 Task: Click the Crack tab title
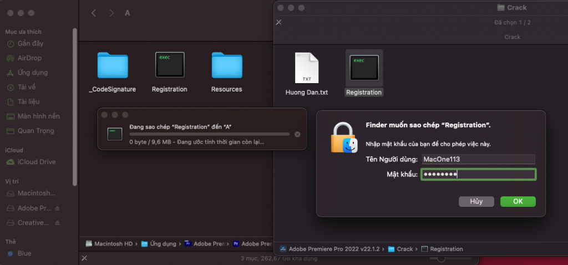click(512, 37)
